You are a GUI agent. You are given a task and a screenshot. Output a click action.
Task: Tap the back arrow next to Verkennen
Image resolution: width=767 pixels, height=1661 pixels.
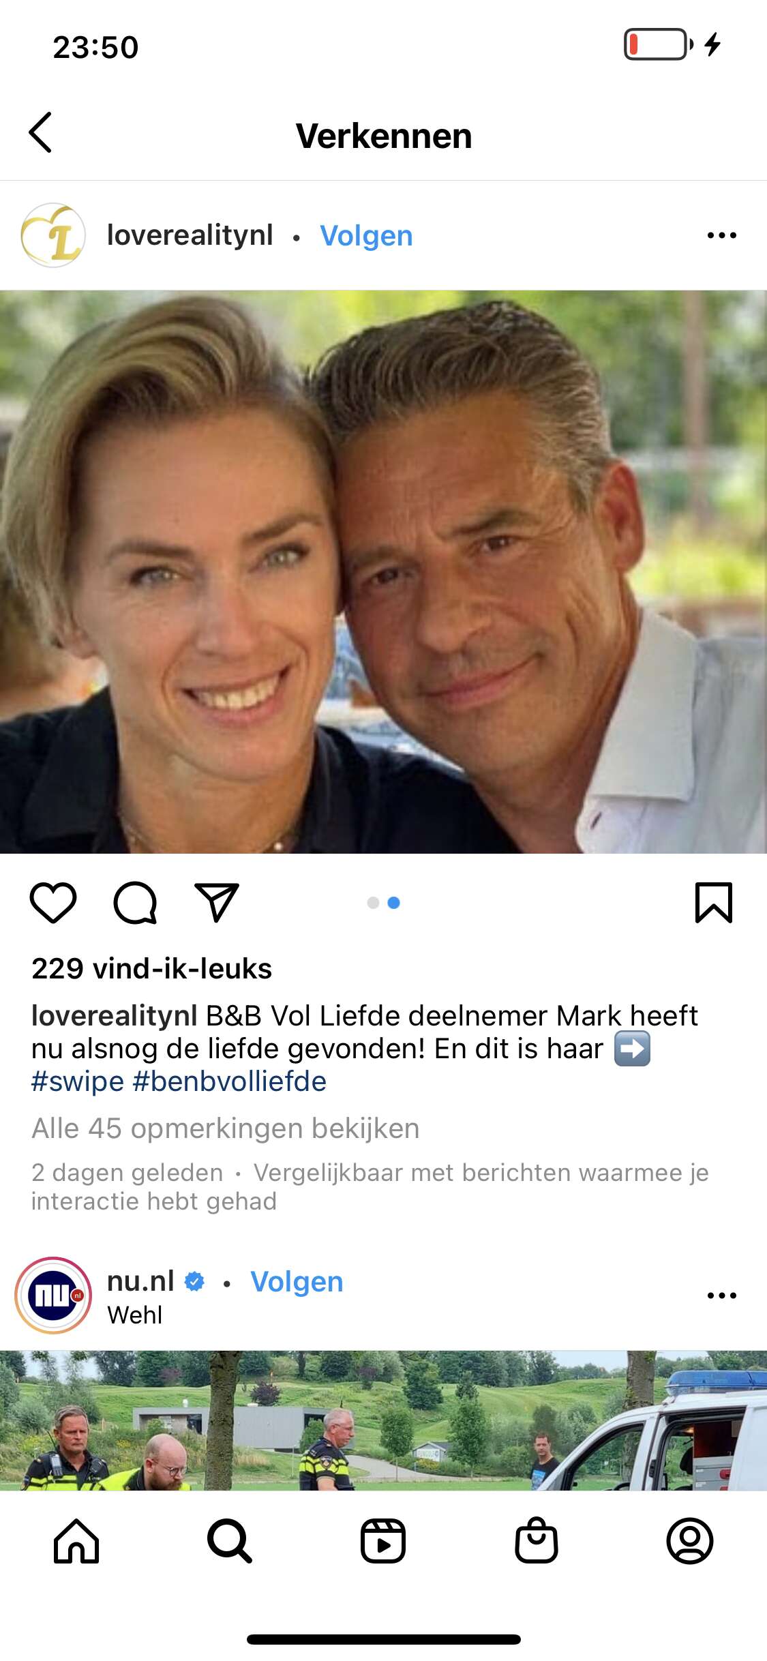point(40,132)
